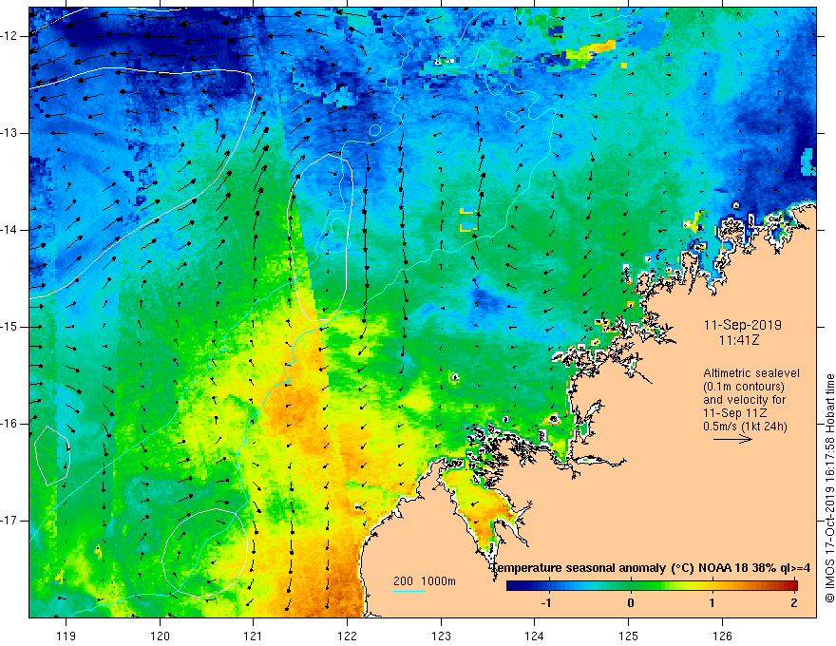Click the colorbar tick label "1"
Viewport: 836px width, 646px height.
click(712, 603)
